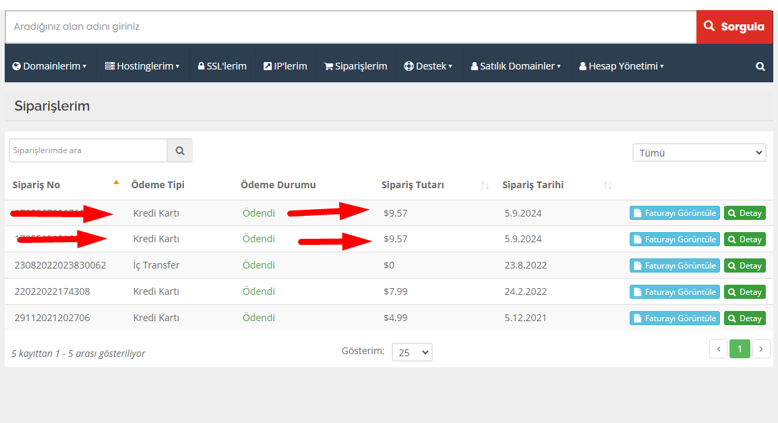Open the Tümü filter dropdown
The width and height of the screenshot is (778, 423).
pos(699,153)
